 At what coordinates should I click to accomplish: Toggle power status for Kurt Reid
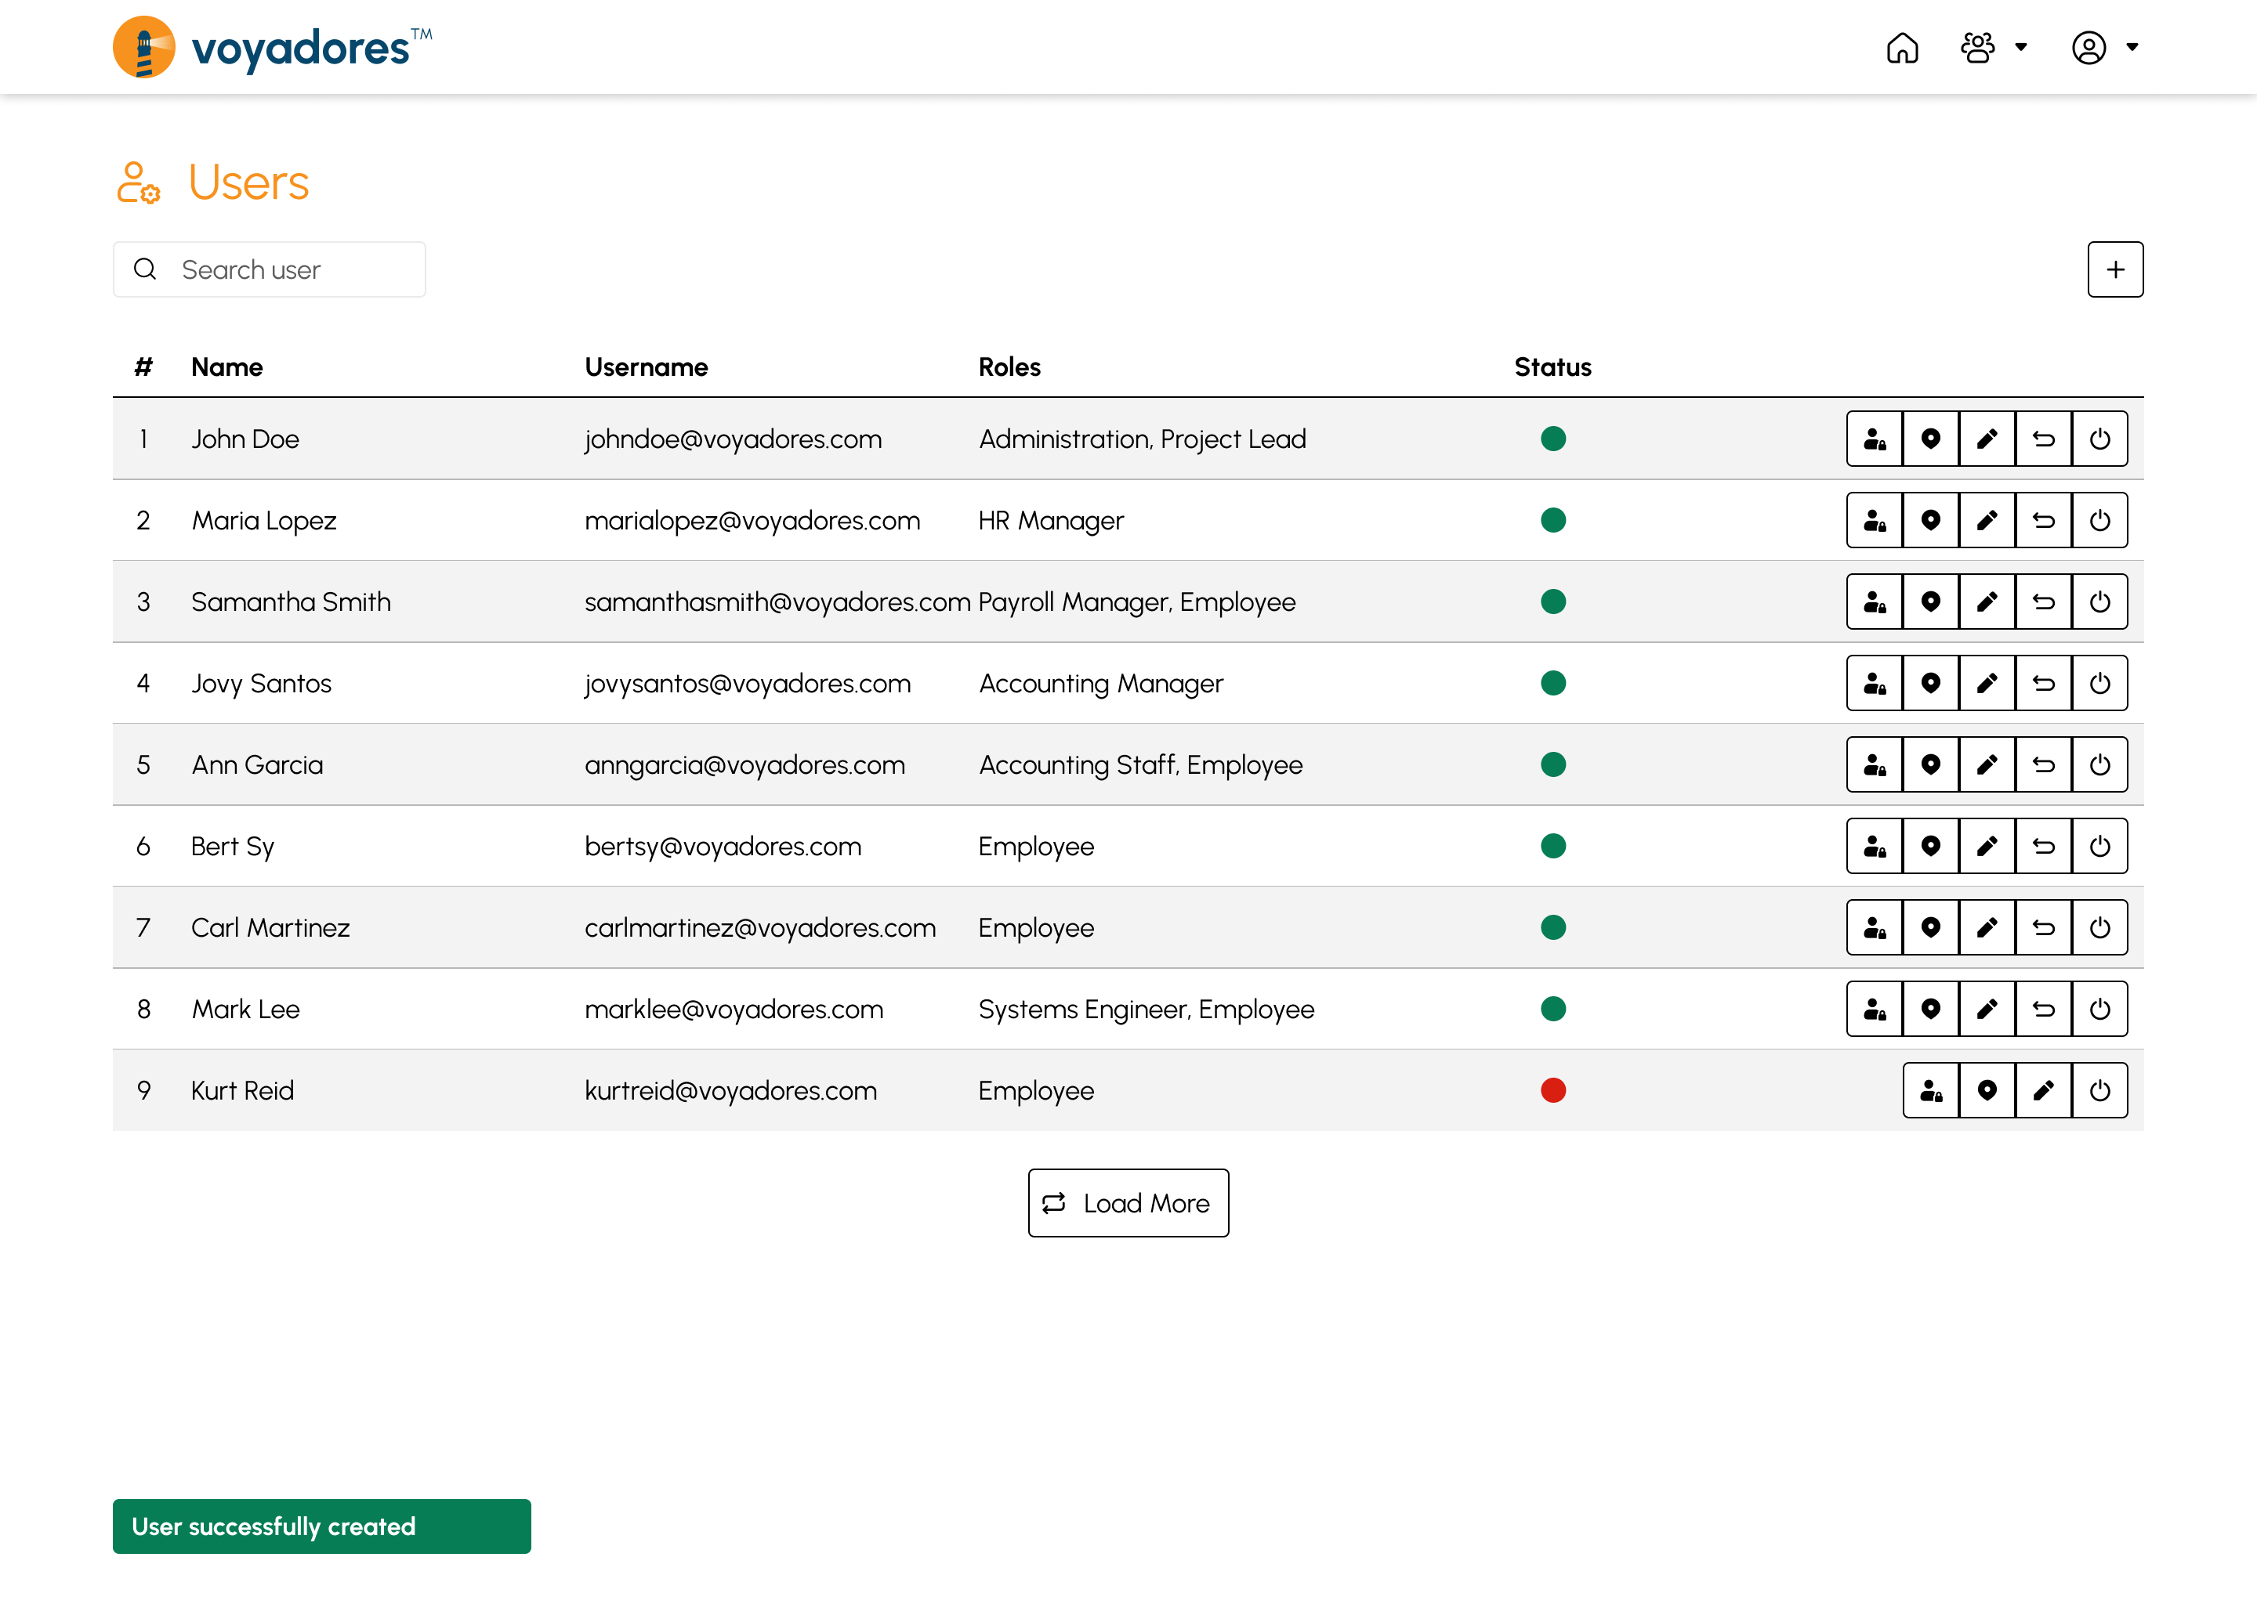coord(2101,1090)
